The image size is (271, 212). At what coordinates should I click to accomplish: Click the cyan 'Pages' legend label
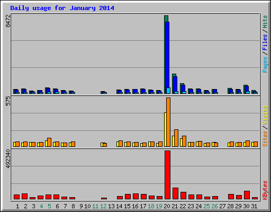point(265,65)
